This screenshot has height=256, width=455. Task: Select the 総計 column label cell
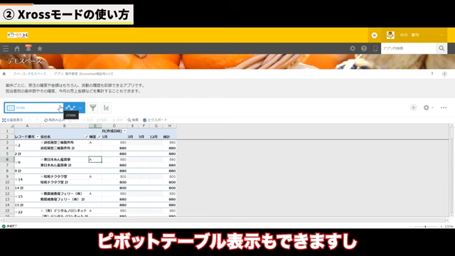click(169, 137)
